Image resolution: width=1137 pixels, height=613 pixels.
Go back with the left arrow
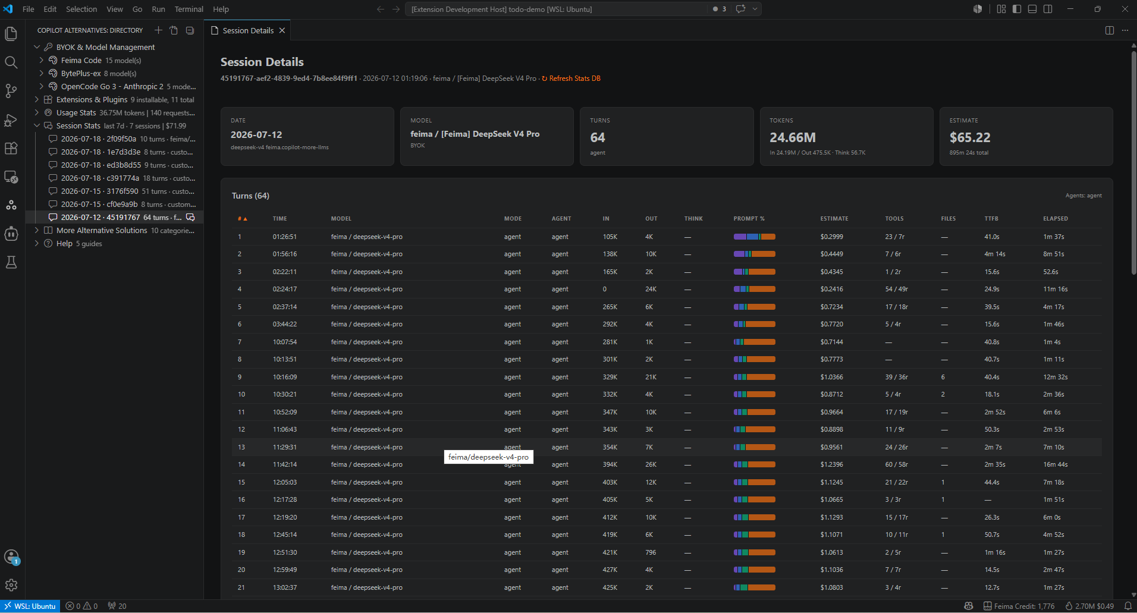click(x=381, y=9)
